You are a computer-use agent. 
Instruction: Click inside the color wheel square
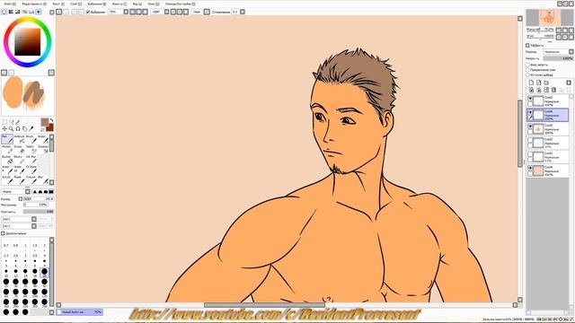[x=28, y=42]
